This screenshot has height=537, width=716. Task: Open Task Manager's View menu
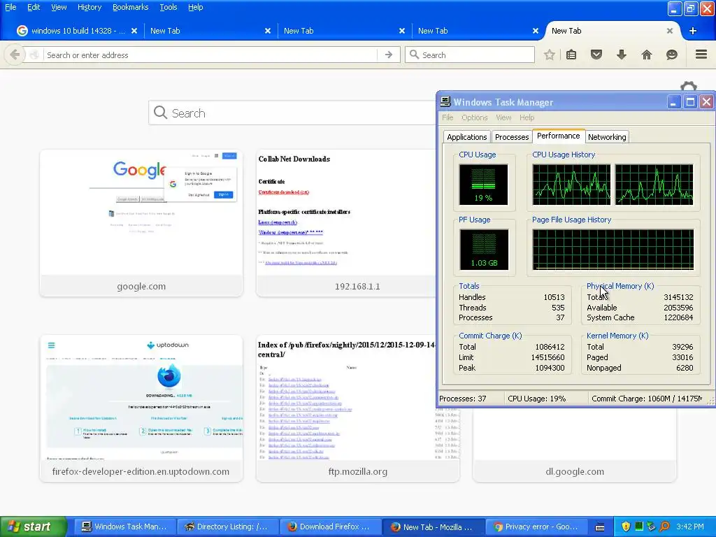(x=503, y=117)
